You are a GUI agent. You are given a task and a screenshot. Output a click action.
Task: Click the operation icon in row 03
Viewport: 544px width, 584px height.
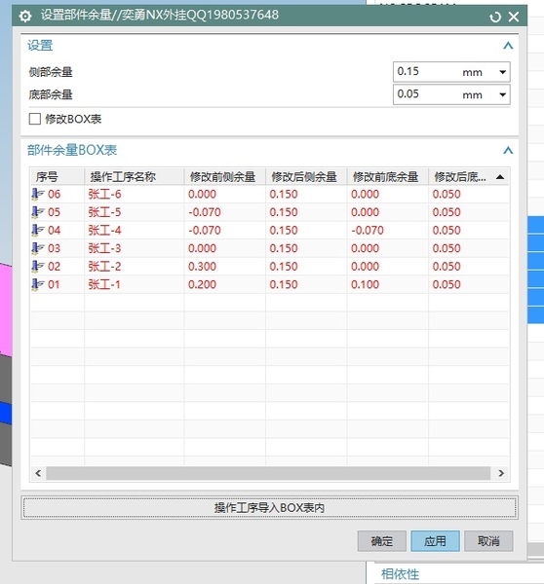click(x=37, y=248)
